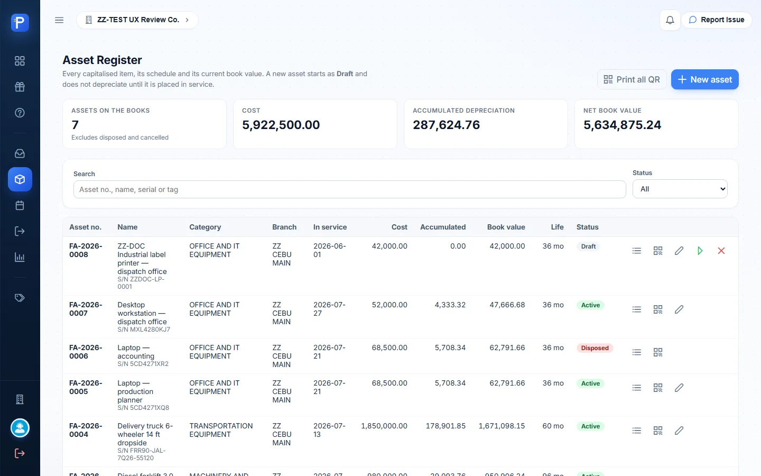Click cost value 1,850,000.00
The image size is (761, 476).
384,426
